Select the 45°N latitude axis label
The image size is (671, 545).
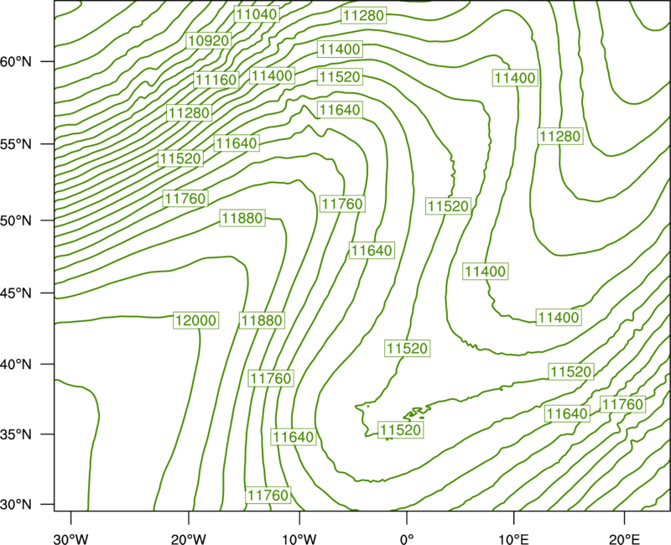(16, 293)
